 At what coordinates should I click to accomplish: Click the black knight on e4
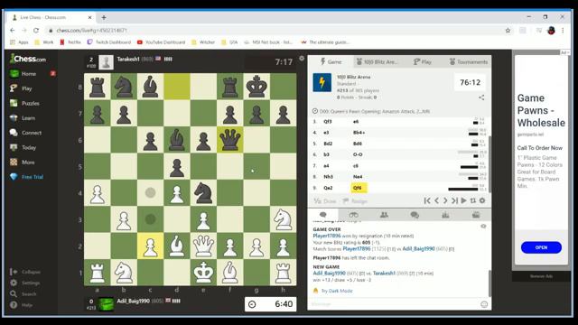pos(203,192)
